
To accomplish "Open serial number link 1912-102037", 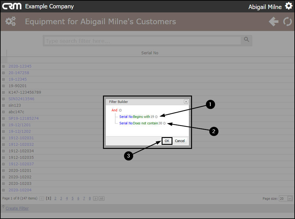I will click(21, 164).
